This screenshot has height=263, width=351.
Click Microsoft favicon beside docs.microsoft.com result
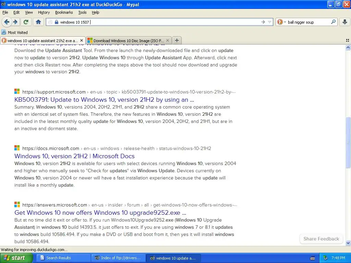[17, 148]
